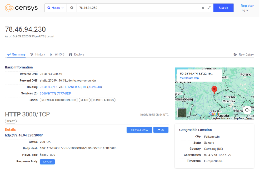Click the red map location pin
This screenshot has width=260, height=170.
[214, 89]
